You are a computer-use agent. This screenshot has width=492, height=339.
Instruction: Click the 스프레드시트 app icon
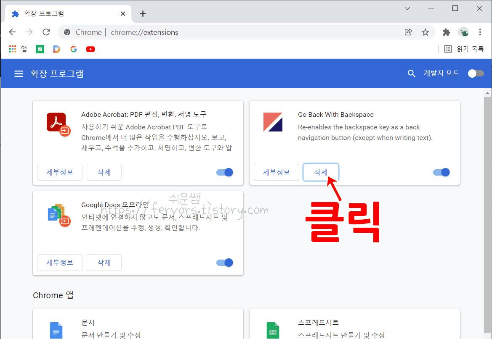[273, 330]
